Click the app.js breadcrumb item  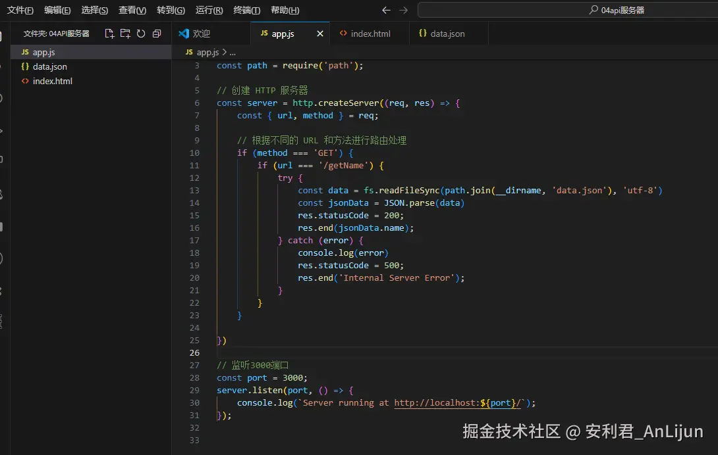pos(207,52)
